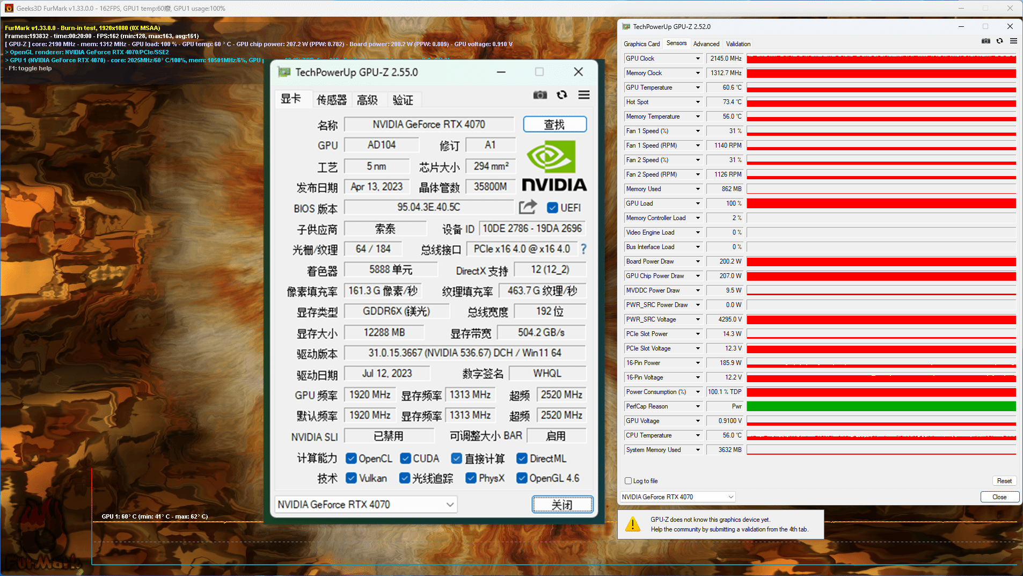This screenshot has width=1023, height=576.
Task: Toggle the 直接计算 checkbox
Action: (457, 458)
